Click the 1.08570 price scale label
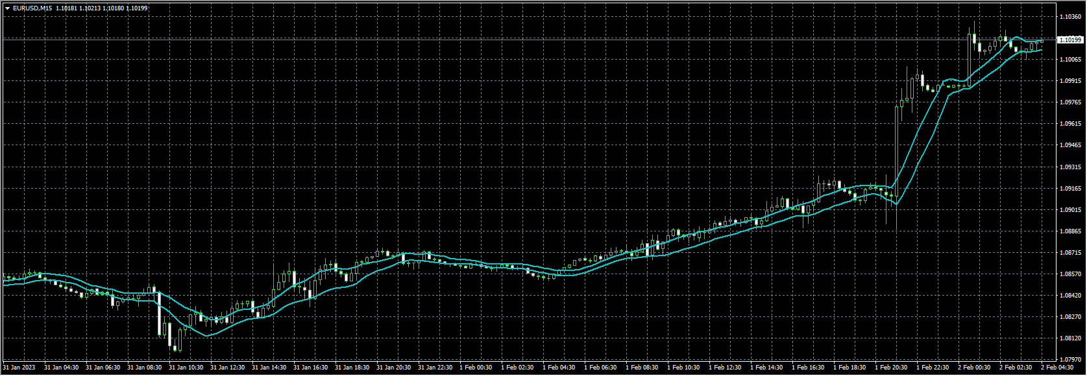Image resolution: width=1087 pixels, height=376 pixels. click(1069, 274)
